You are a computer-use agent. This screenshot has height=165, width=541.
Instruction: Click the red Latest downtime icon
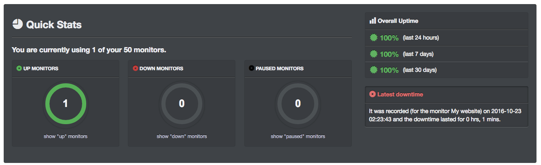click(x=372, y=94)
